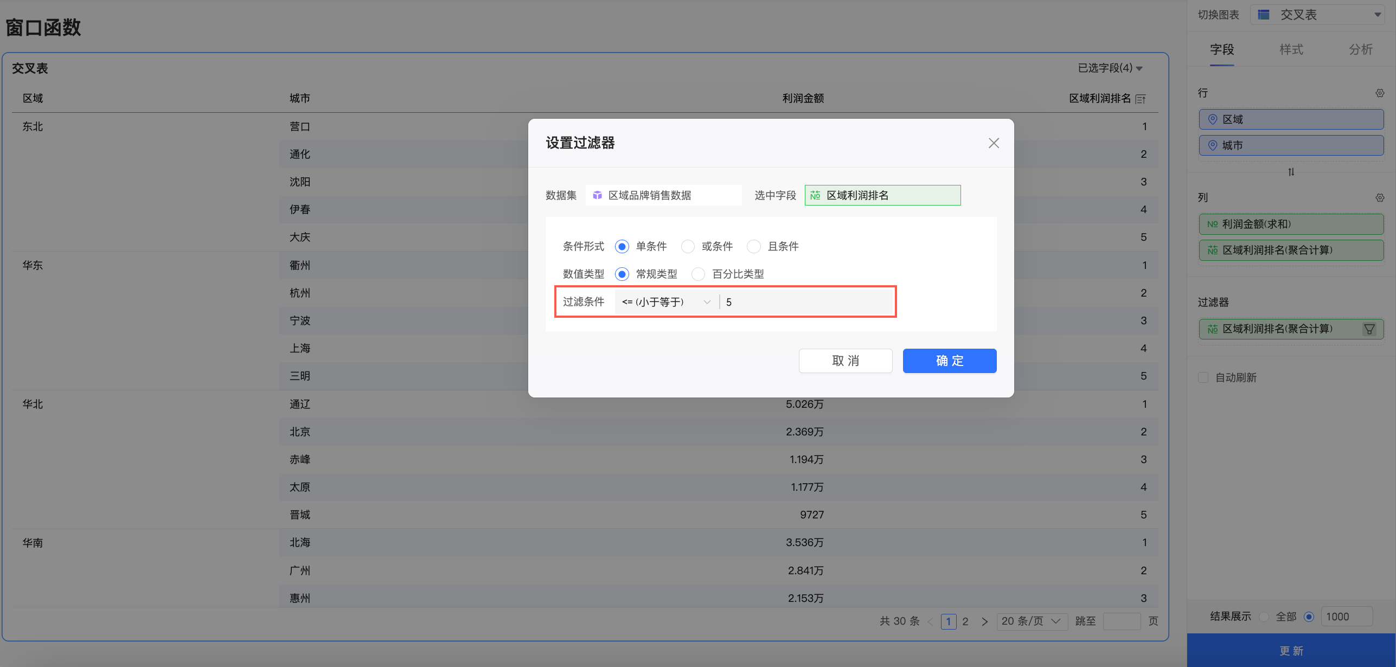Click the 1000 result limit input
1396x667 pixels.
1347,617
